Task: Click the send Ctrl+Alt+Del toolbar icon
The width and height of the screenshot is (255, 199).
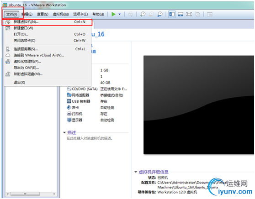Action: coord(130,14)
